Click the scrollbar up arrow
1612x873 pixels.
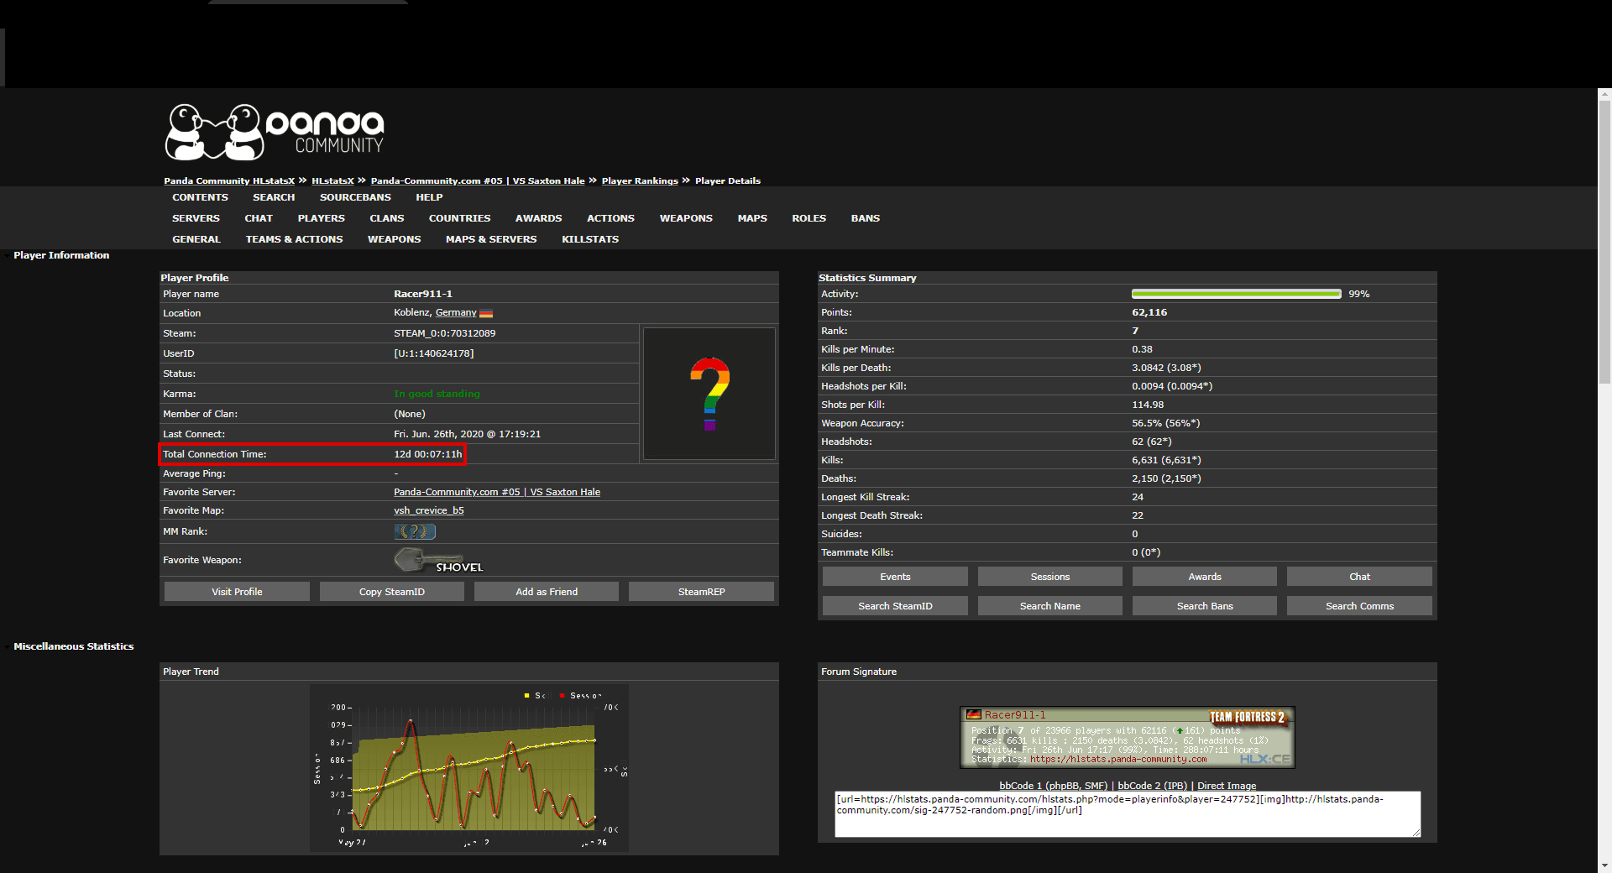[x=1604, y=94]
